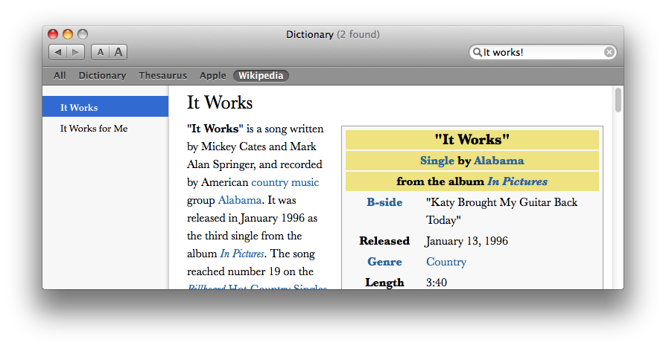The image size is (666, 348).
Task: Click 'Katy Brought My Guitar Back Today' text
Action: [x=501, y=211]
